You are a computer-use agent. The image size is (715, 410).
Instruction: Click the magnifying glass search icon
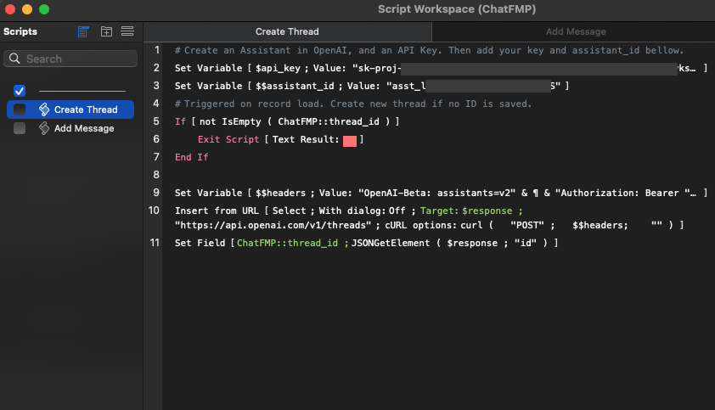point(15,59)
